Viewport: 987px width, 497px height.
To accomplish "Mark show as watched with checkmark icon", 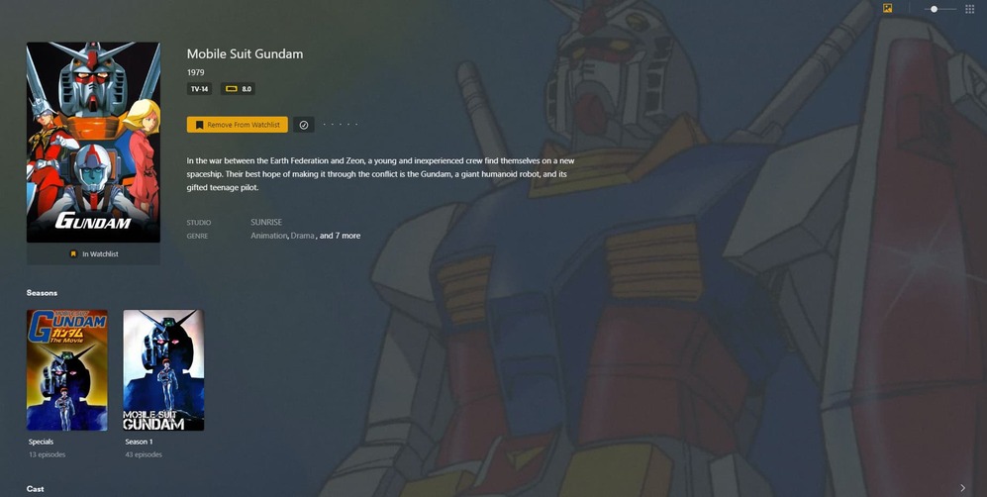I will tap(304, 125).
